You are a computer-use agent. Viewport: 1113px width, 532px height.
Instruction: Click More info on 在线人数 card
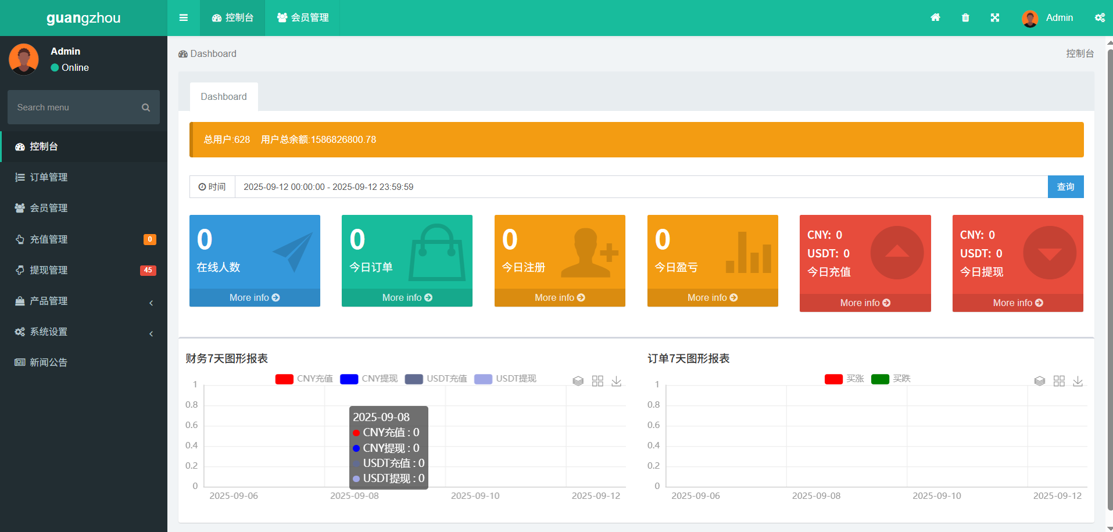tap(255, 297)
